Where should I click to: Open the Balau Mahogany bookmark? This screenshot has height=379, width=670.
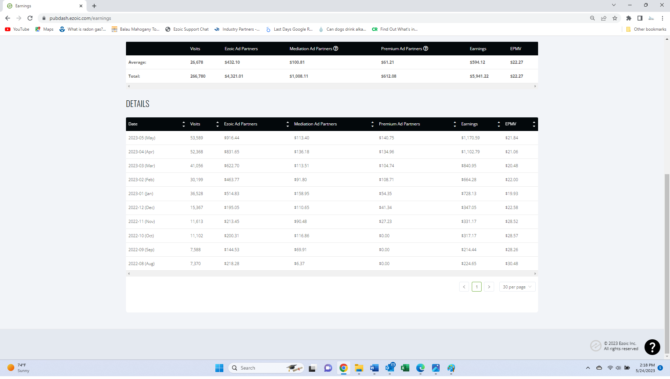pyautogui.click(x=135, y=29)
